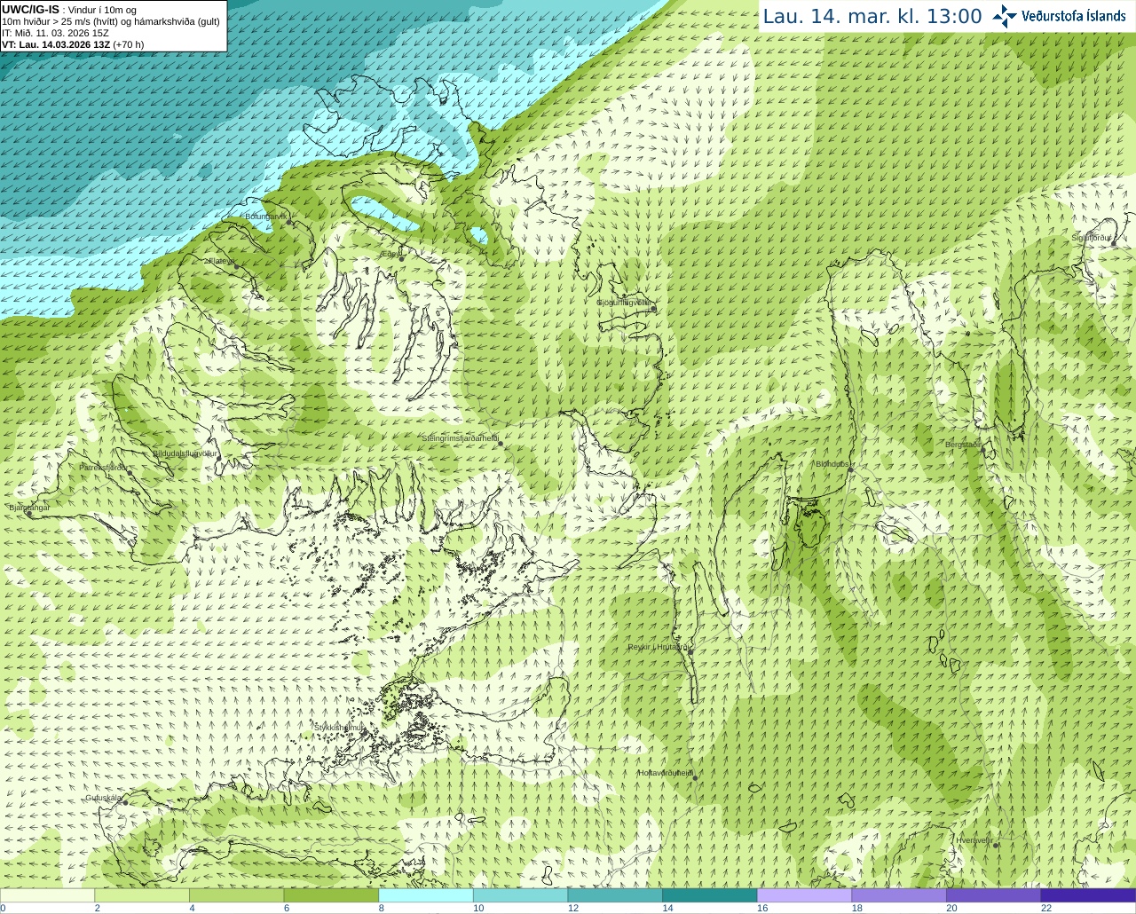Select the Patreksfjörður station label
Viewport: 1136px width, 914px height.
pos(104,467)
